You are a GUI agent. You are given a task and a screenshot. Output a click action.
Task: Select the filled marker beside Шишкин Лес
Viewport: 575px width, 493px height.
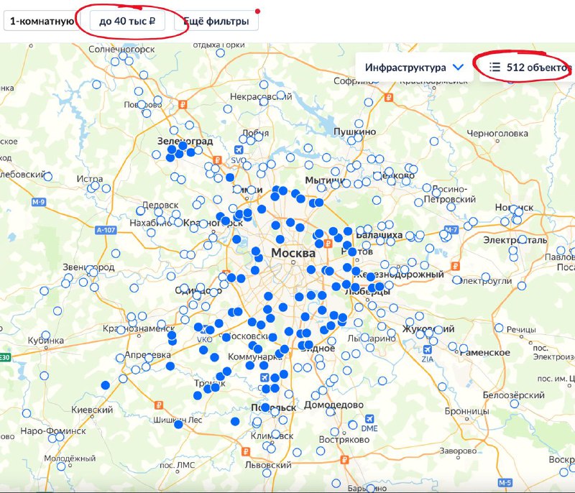click(178, 425)
